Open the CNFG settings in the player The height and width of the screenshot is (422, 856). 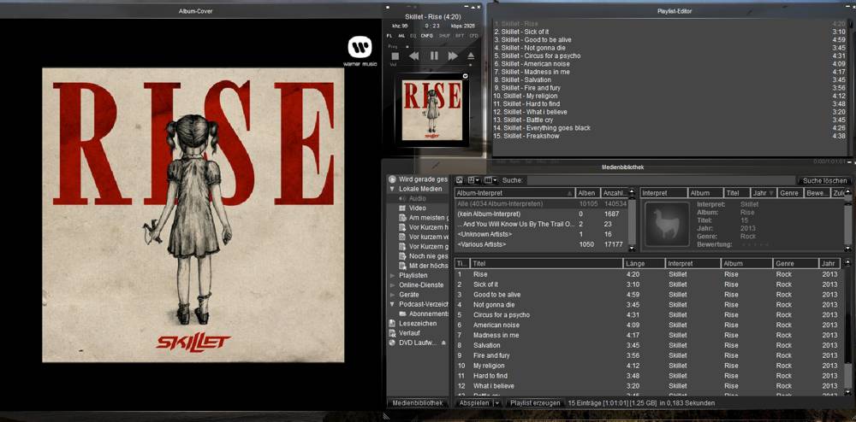(x=426, y=36)
